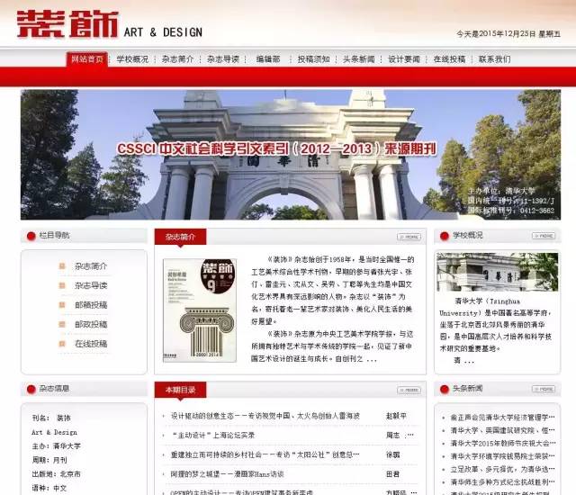
Task: Open article 阿狸的梦之城堡 Hans访谈
Action: (227, 474)
